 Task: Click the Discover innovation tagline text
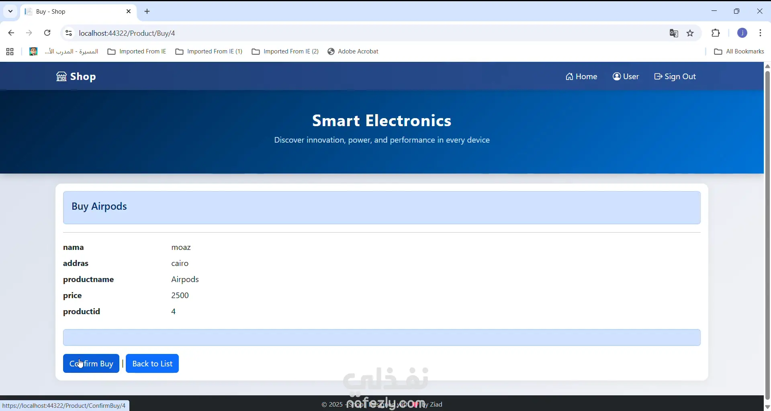point(382,140)
